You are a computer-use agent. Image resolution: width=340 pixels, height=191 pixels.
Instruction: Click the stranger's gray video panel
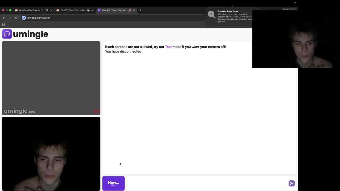pos(51,78)
